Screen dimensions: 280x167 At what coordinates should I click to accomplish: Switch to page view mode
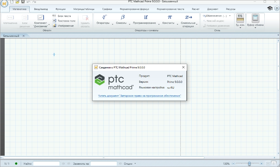click(x=268, y=163)
